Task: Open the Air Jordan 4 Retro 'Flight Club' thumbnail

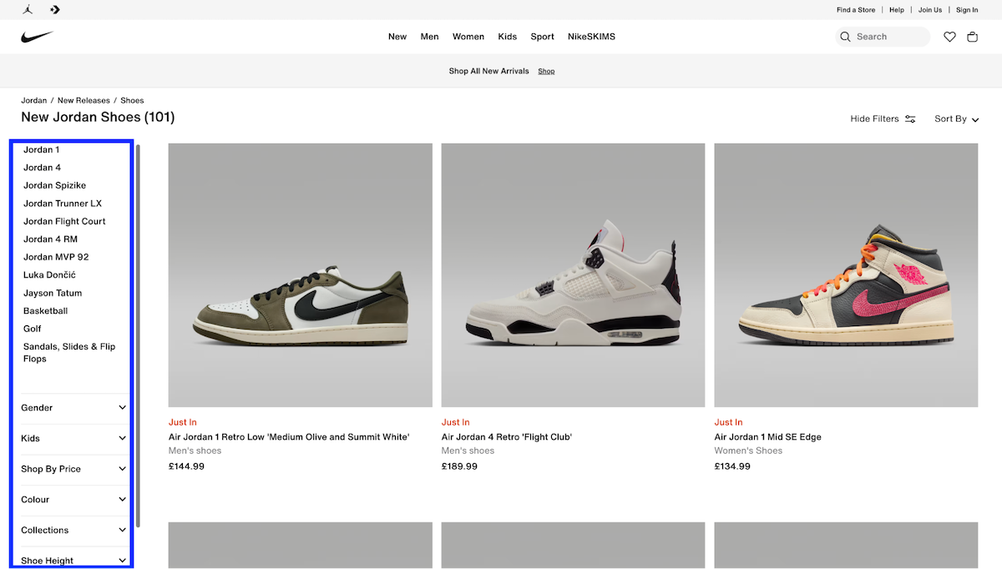Action: click(573, 274)
